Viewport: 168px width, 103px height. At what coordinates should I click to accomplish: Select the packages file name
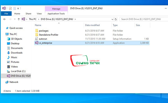pos(44,31)
